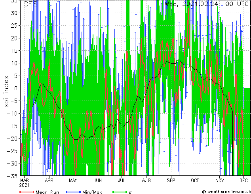The image size is (251, 194).
Task: Click the red Mean Run legend line
Action: click(x=27, y=192)
